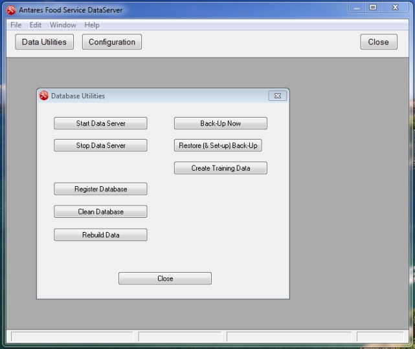Click Close button at dialog bottom
This screenshot has height=349, width=415.
(165, 279)
